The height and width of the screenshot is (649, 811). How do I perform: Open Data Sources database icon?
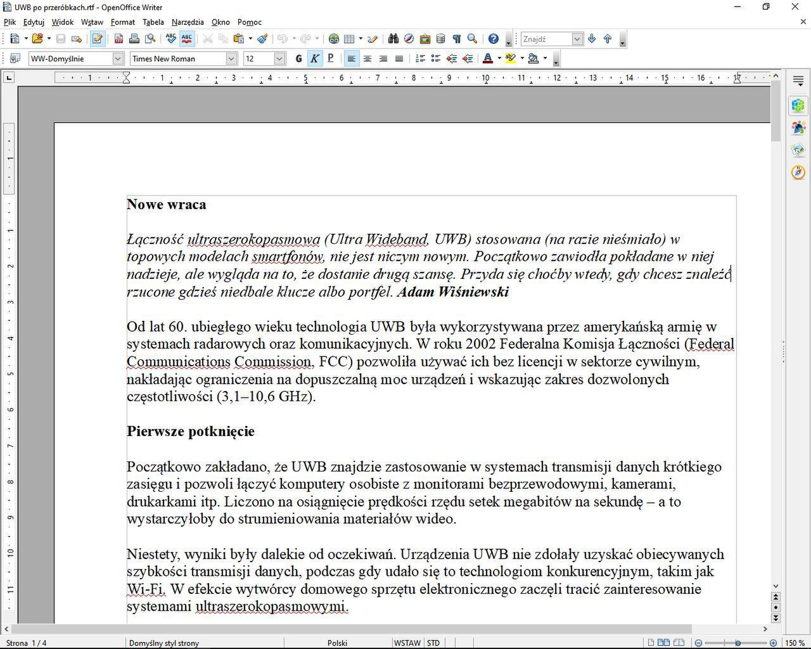[x=441, y=39]
